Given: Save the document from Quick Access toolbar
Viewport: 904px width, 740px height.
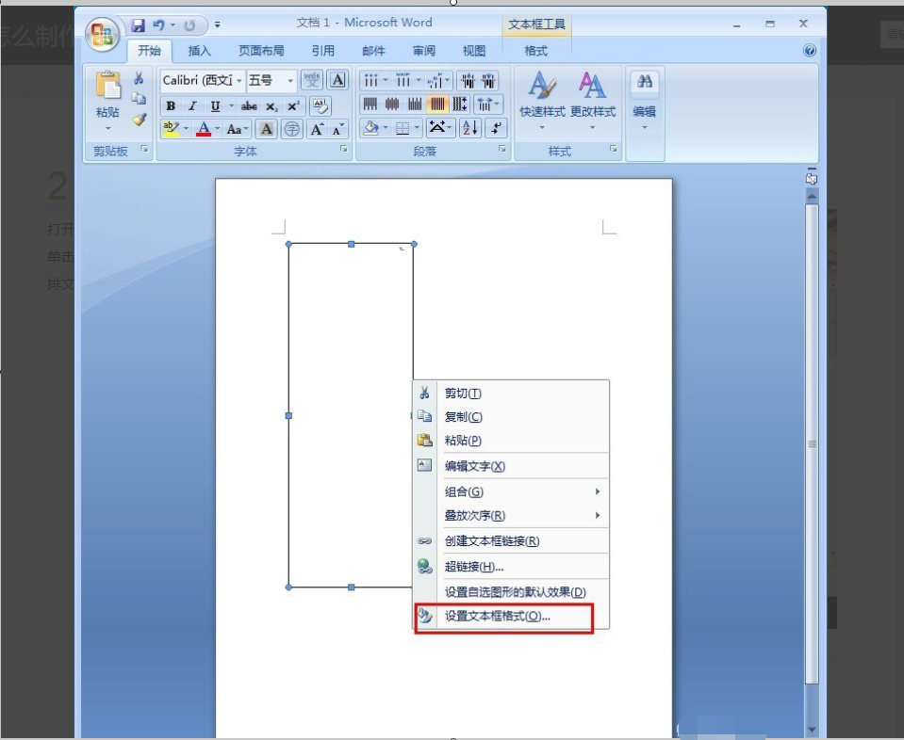Looking at the screenshot, I should pyautogui.click(x=138, y=24).
